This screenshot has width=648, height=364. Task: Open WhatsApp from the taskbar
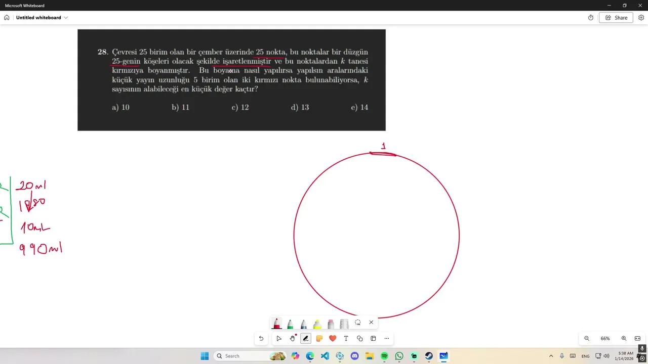click(x=399, y=356)
